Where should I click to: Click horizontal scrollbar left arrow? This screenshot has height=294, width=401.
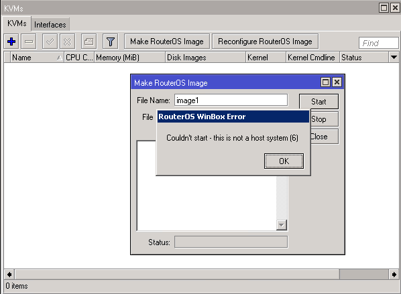(x=9, y=275)
